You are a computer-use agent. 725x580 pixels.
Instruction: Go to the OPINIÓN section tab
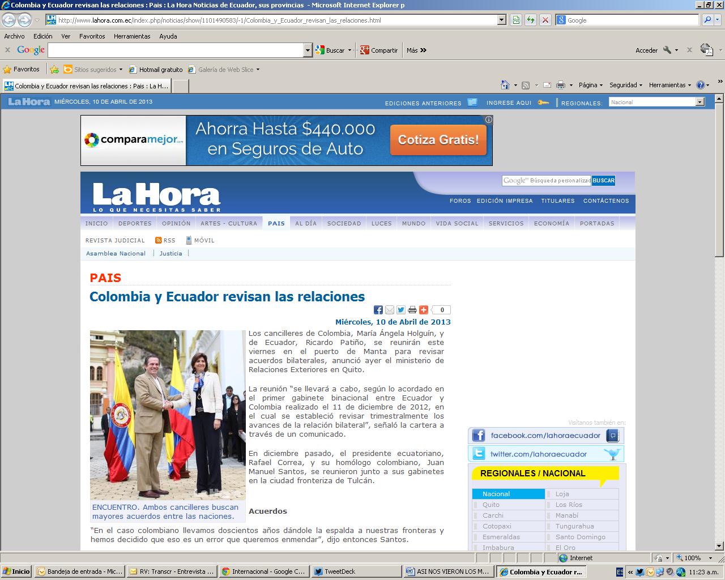(176, 223)
